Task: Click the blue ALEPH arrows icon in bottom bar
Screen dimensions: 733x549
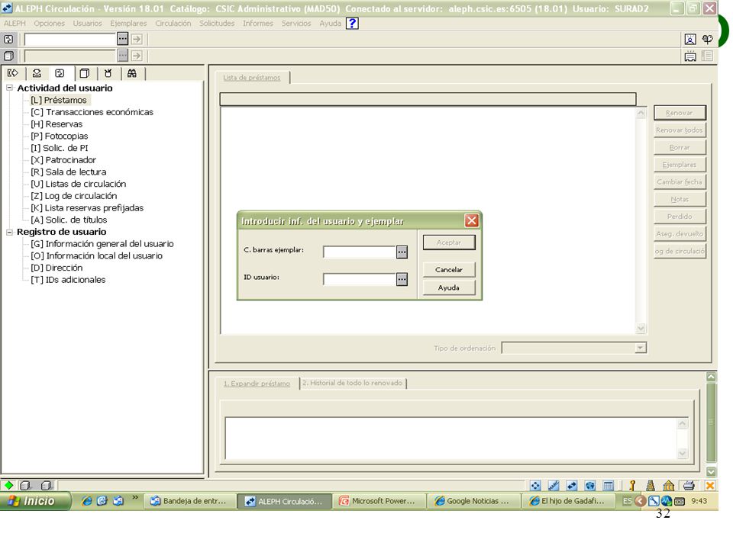Action: (572, 486)
